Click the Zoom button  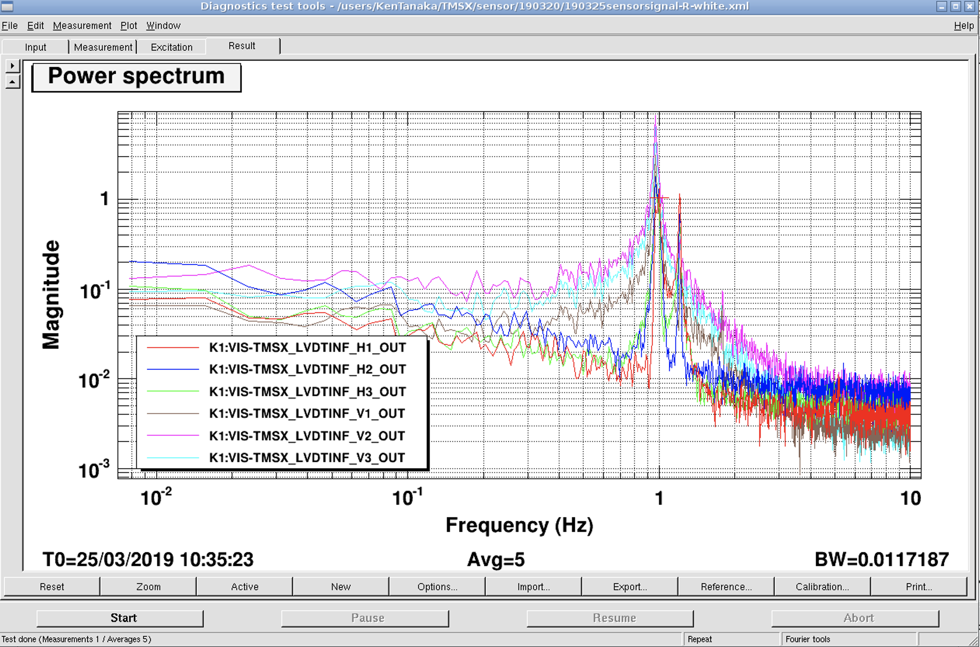click(148, 586)
